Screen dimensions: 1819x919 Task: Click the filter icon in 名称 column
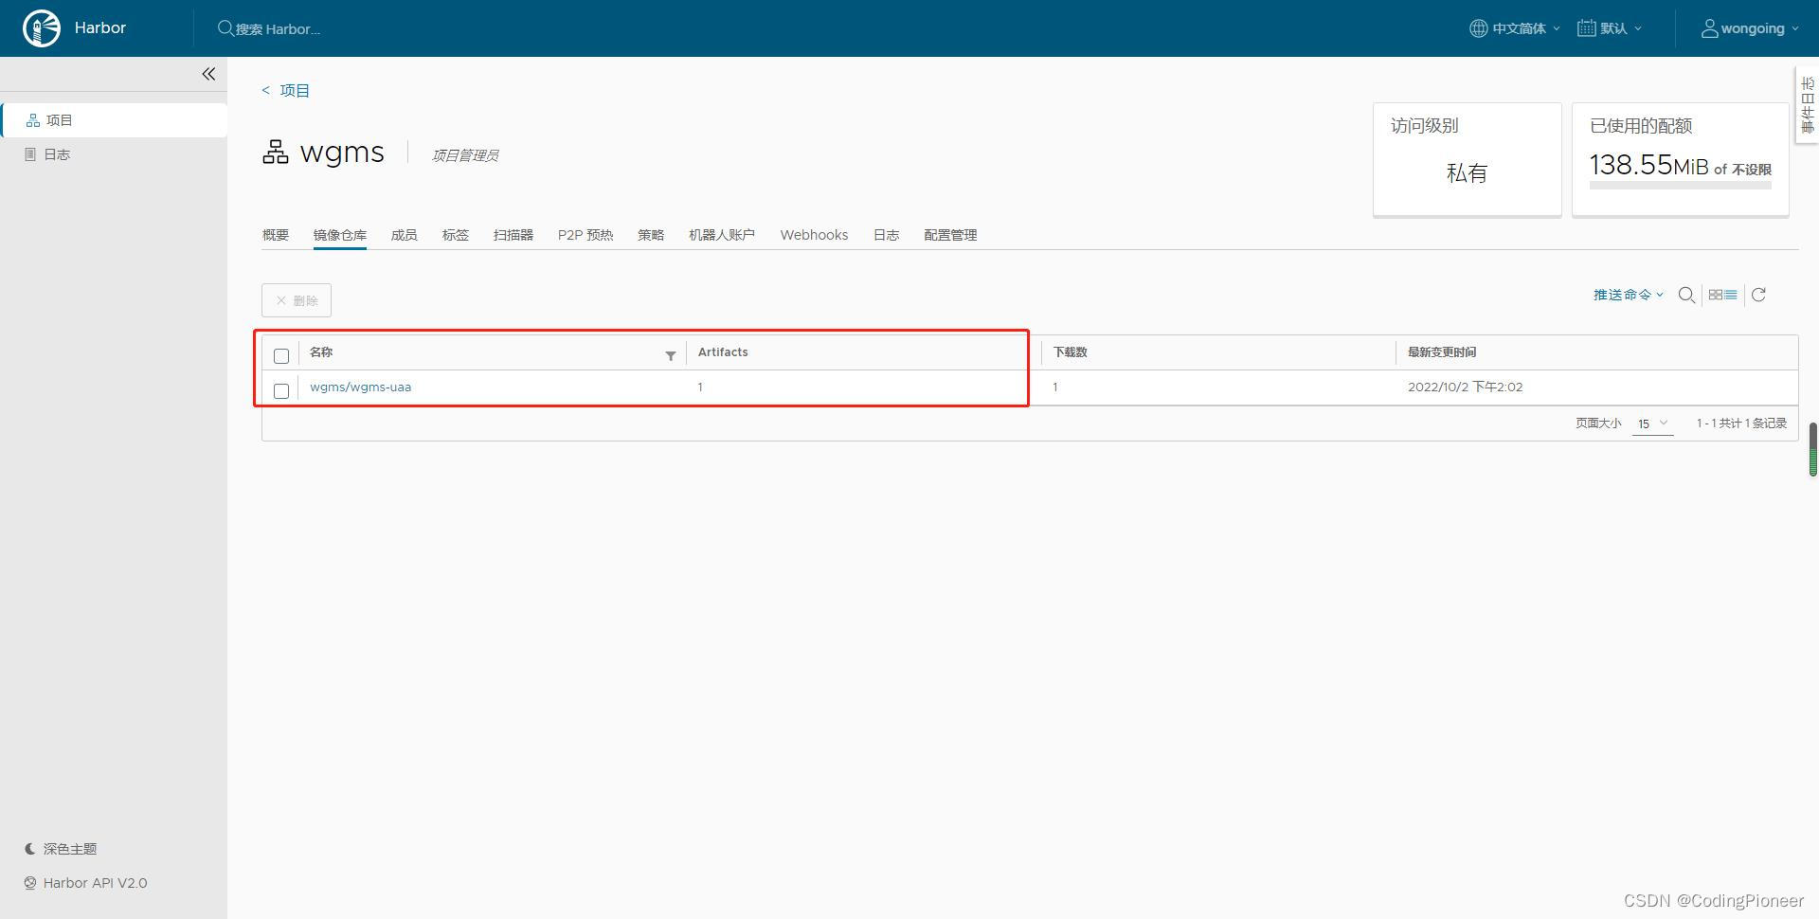(671, 356)
